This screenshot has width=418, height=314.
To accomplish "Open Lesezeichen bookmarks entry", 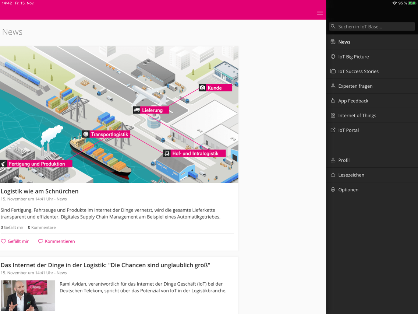I will click(x=372, y=175).
